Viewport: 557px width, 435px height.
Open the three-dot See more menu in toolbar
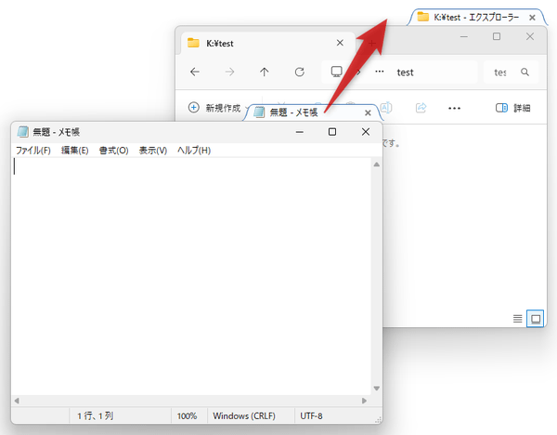454,108
